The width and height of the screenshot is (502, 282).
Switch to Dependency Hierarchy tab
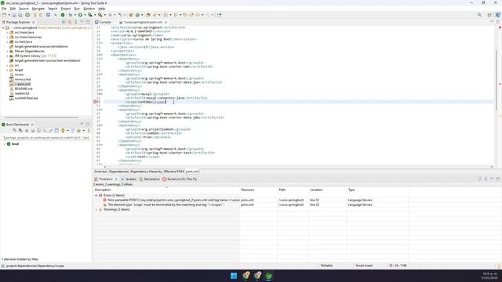(147, 172)
